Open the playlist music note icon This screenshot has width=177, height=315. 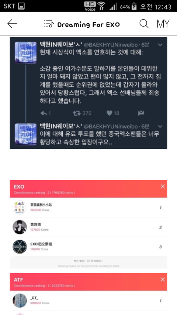[x=49, y=24]
